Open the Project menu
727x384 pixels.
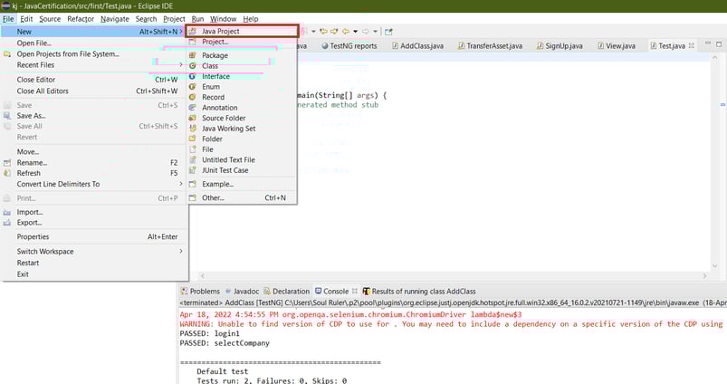pos(175,19)
